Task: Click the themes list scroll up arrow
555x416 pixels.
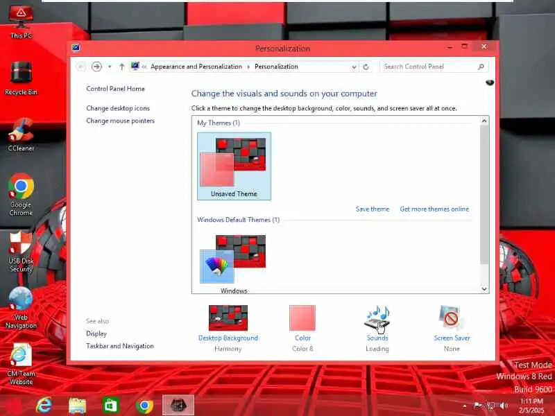Action: coord(484,121)
